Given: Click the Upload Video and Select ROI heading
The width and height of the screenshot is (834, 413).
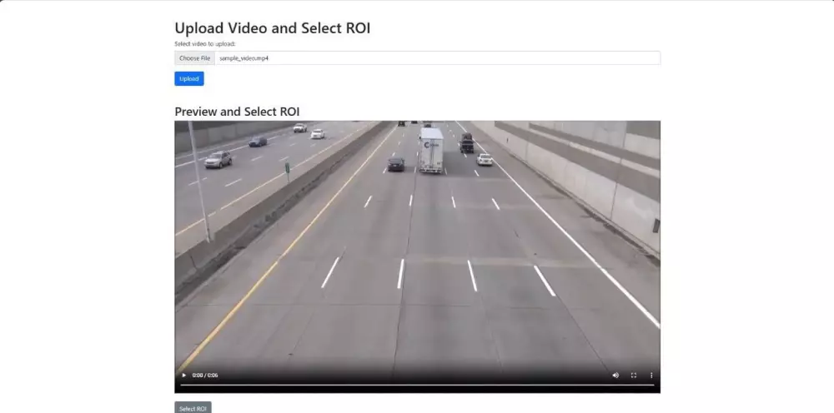Looking at the screenshot, I should (x=273, y=28).
